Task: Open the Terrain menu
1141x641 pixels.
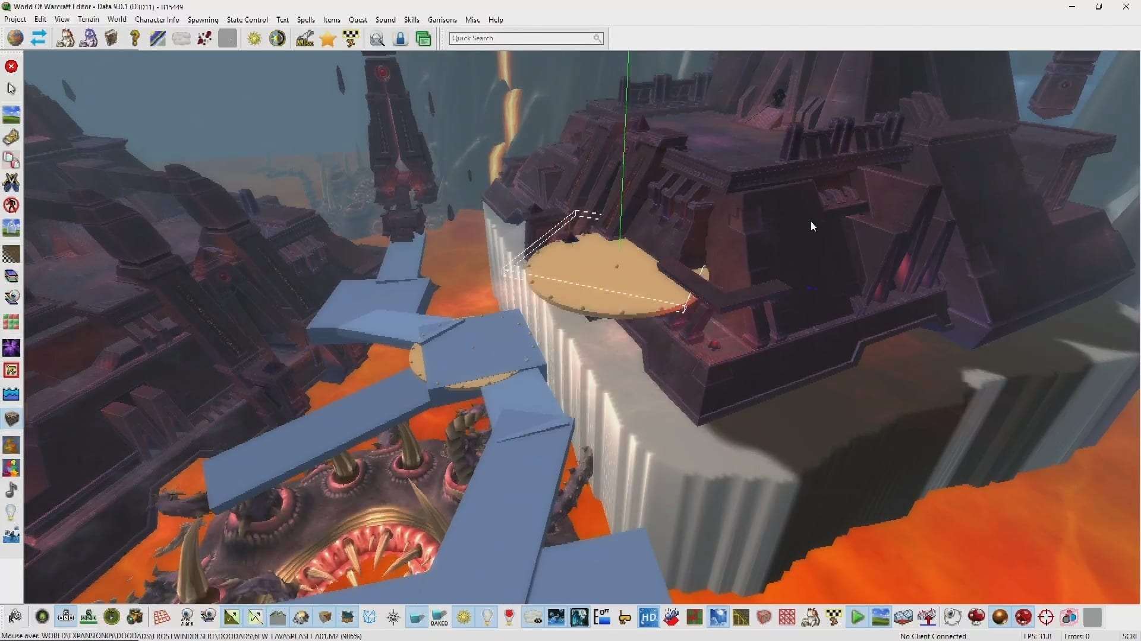Action: (x=88, y=20)
